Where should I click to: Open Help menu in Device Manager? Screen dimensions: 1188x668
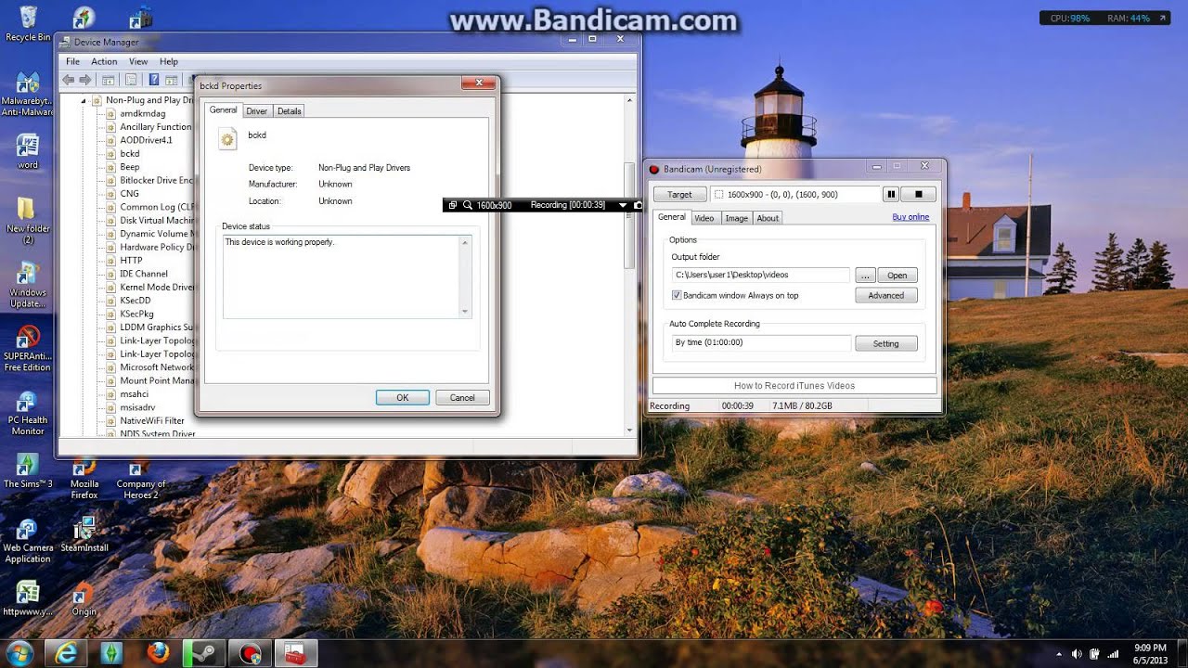pyautogui.click(x=169, y=61)
